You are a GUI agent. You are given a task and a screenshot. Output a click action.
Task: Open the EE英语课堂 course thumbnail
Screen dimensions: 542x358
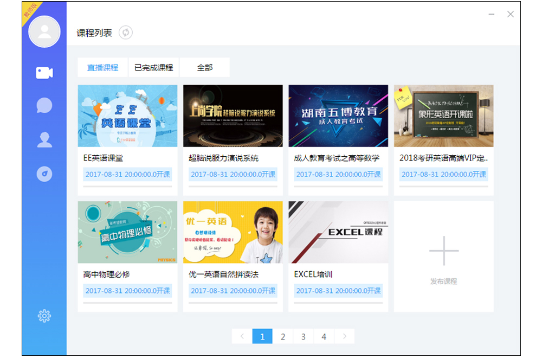pos(127,116)
